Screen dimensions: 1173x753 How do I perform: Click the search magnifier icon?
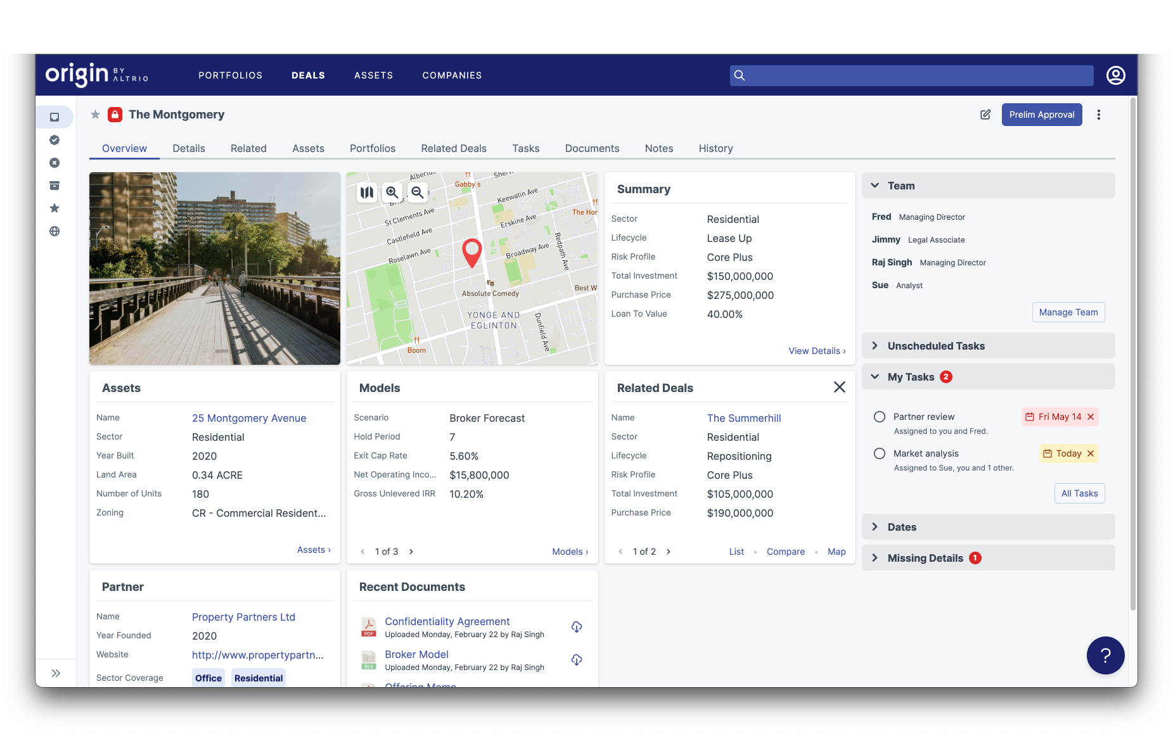point(739,75)
